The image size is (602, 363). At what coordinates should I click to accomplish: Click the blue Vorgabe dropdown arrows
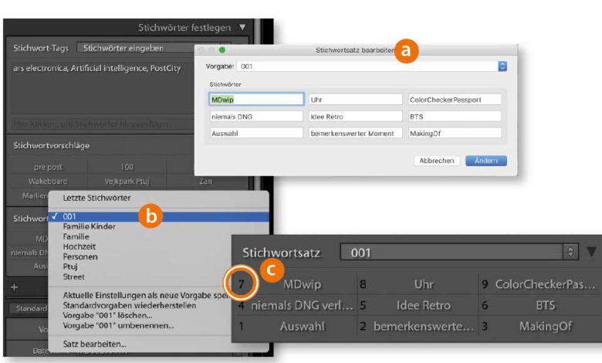pyautogui.click(x=502, y=66)
